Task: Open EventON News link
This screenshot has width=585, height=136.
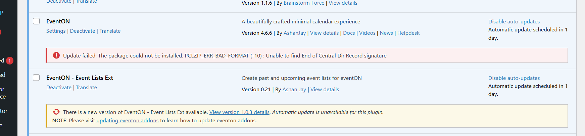Action: point(386,33)
